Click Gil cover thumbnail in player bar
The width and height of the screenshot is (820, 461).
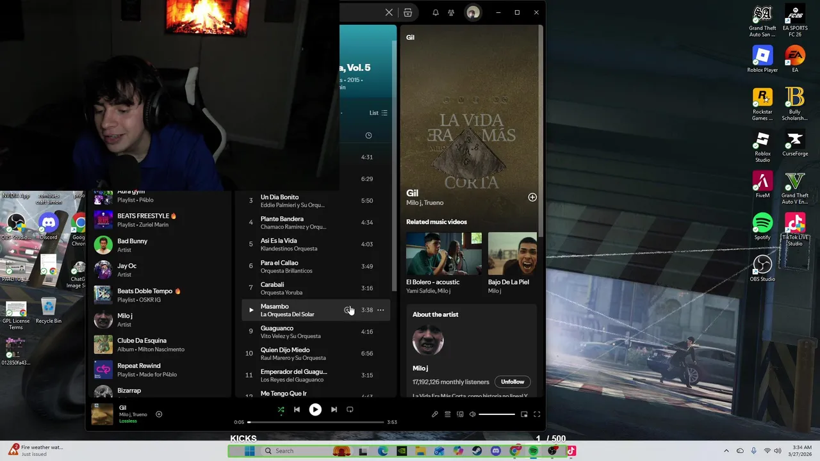point(102,414)
